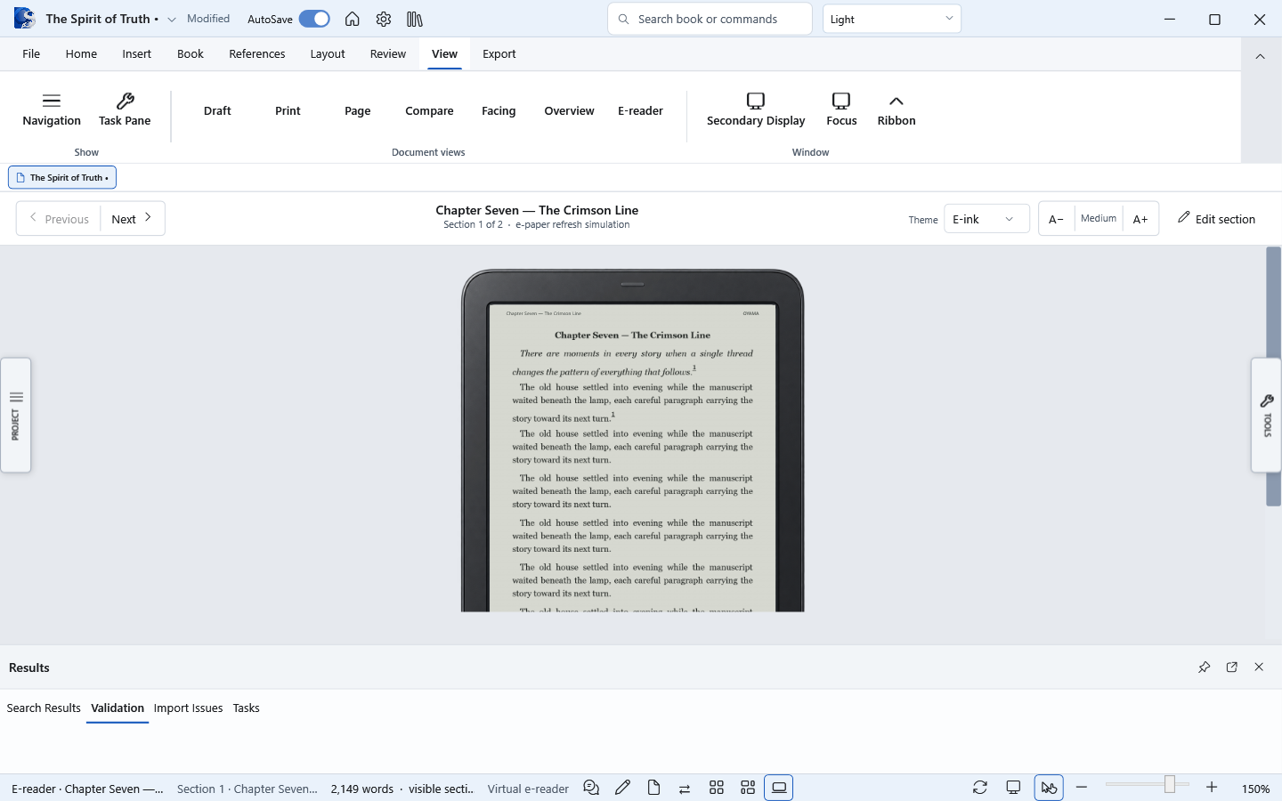Go to the Next section

[133, 218]
